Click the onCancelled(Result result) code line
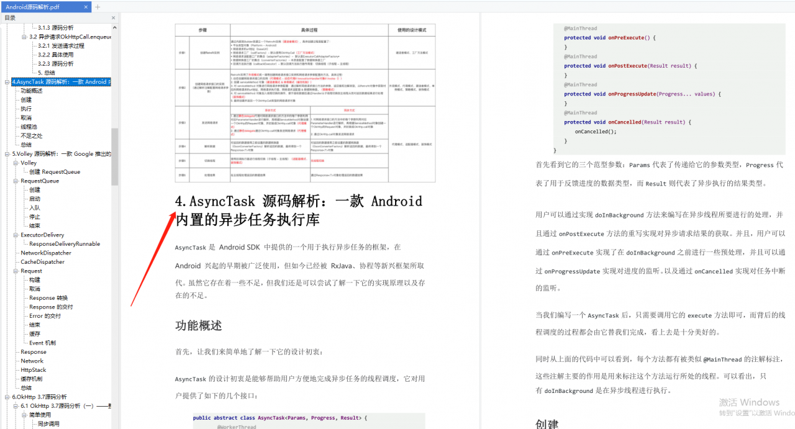This screenshot has height=429, width=795. pyautogui.click(x=627, y=122)
